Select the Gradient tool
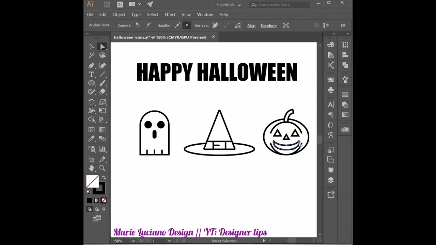436x245 pixels. pos(102,130)
